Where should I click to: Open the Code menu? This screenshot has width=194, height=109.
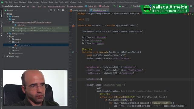click(x=30, y=2)
